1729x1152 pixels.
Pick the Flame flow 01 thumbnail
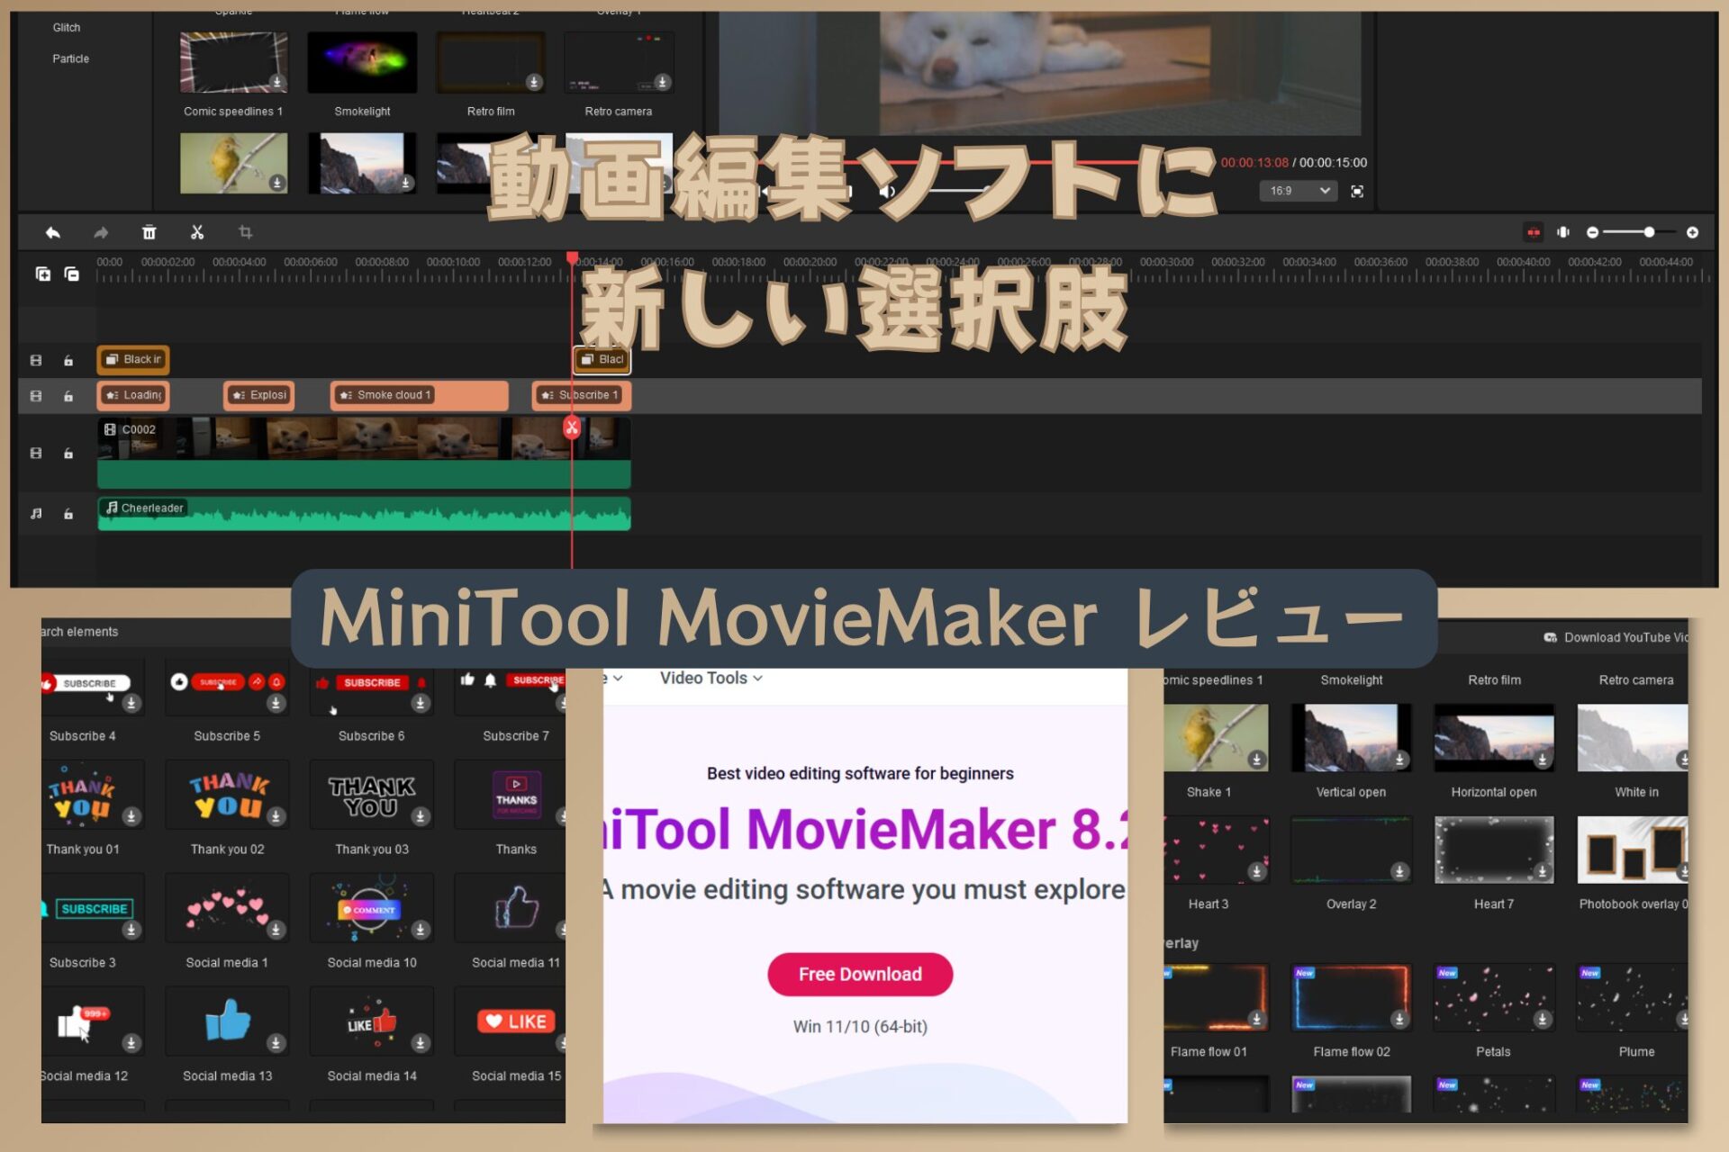point(1217,998)
